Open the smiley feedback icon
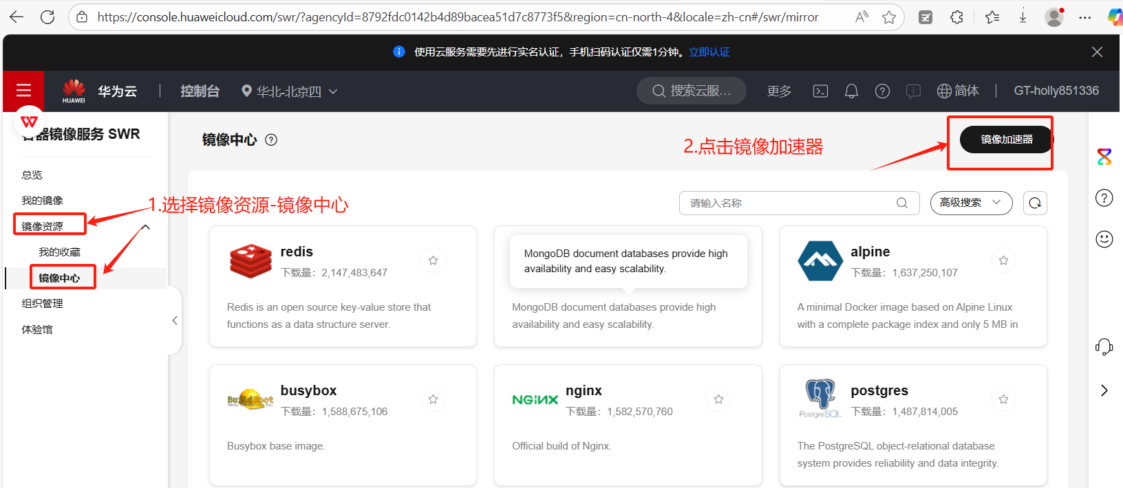Screen dimensions: 1123x488 [x=1104, y=239]
